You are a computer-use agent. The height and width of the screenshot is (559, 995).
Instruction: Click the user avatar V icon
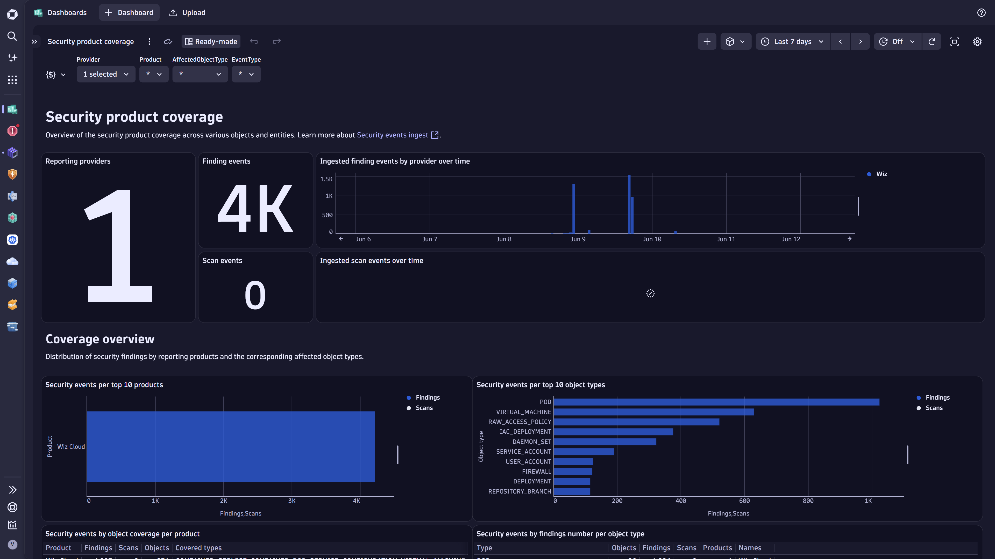click(12, 544)
